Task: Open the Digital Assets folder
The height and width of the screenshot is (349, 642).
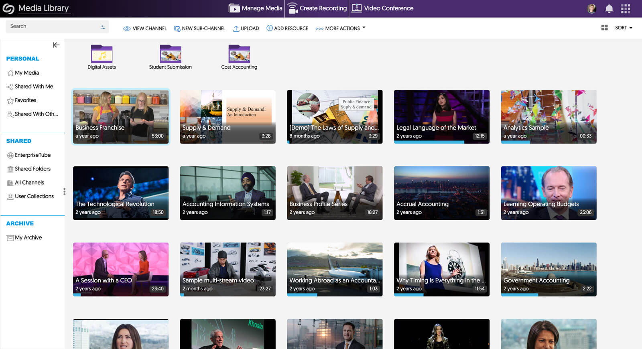Action: pyautogui.click(x=102, y=57)
